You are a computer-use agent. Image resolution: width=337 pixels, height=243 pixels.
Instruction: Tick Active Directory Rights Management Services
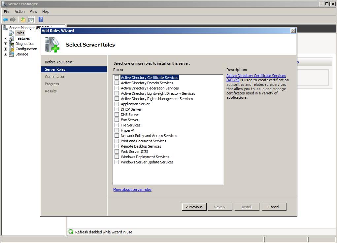[117, 99]
